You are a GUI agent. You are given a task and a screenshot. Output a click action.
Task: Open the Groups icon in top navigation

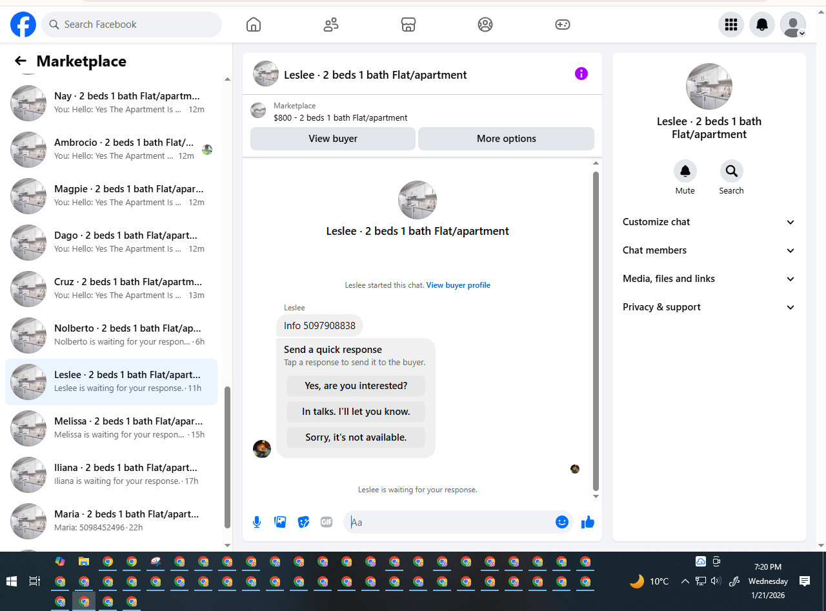[x=485, y=25]
